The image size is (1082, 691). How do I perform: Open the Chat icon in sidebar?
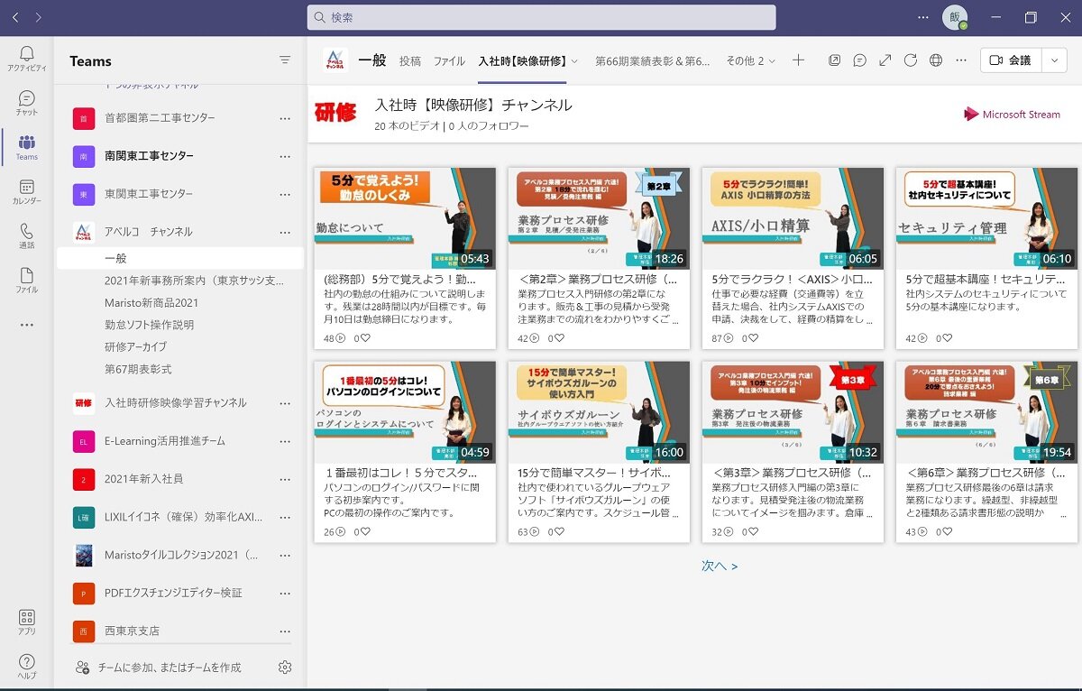coord(26,103)
